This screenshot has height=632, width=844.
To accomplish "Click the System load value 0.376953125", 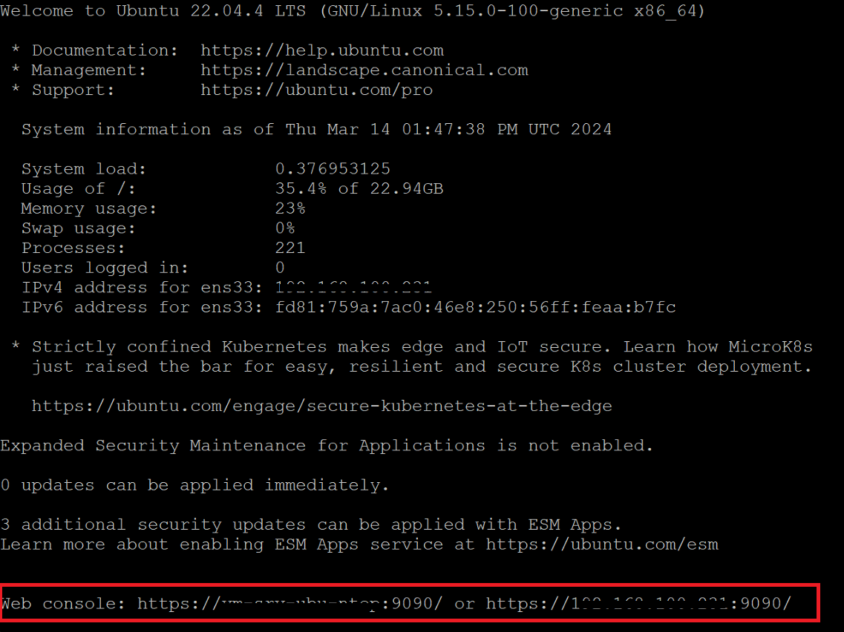I will tap(332, 169).
